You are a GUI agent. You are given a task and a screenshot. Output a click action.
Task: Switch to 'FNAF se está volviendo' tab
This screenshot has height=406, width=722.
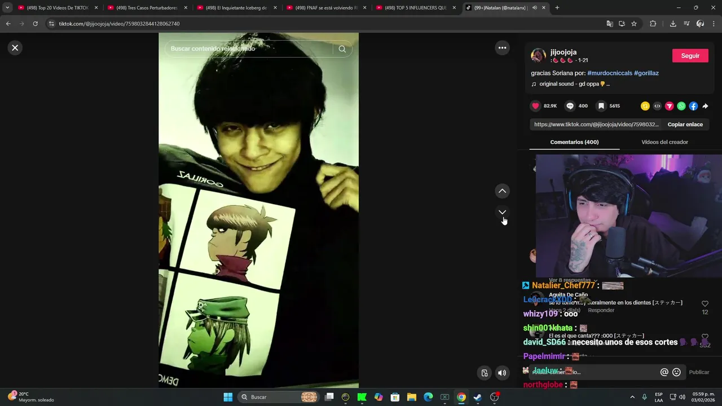[327, 8]
